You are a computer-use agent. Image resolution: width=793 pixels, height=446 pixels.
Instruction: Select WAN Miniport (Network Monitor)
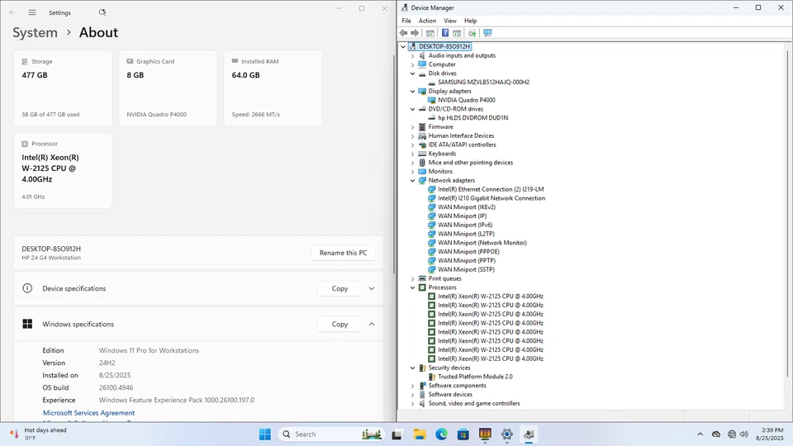click(x=482, y=243)
